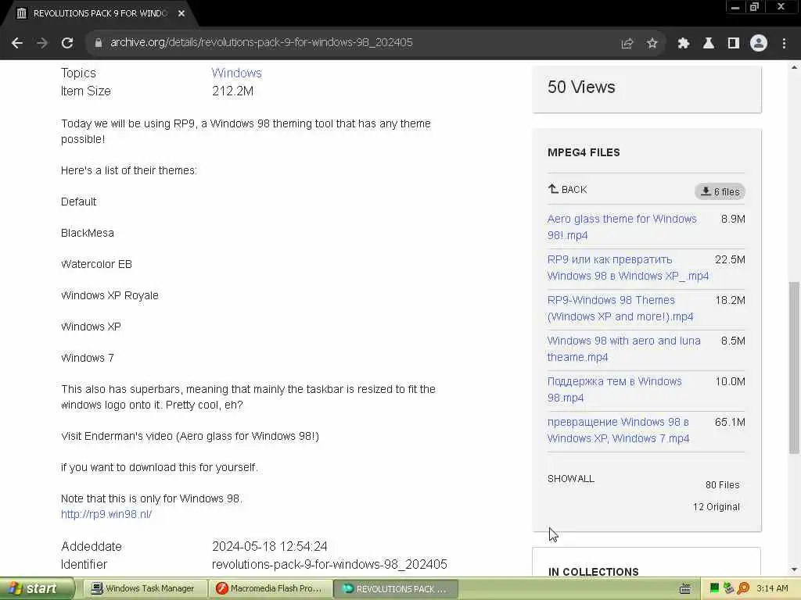
Task: Click the 12 Original count
Action: (x=717, y=506)
